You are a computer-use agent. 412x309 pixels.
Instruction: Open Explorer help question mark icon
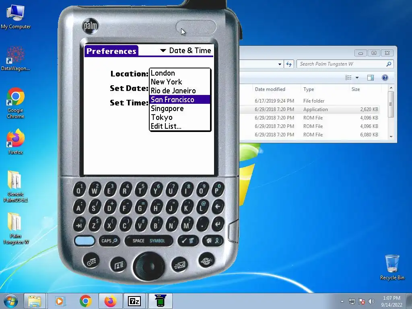(385, 78)
